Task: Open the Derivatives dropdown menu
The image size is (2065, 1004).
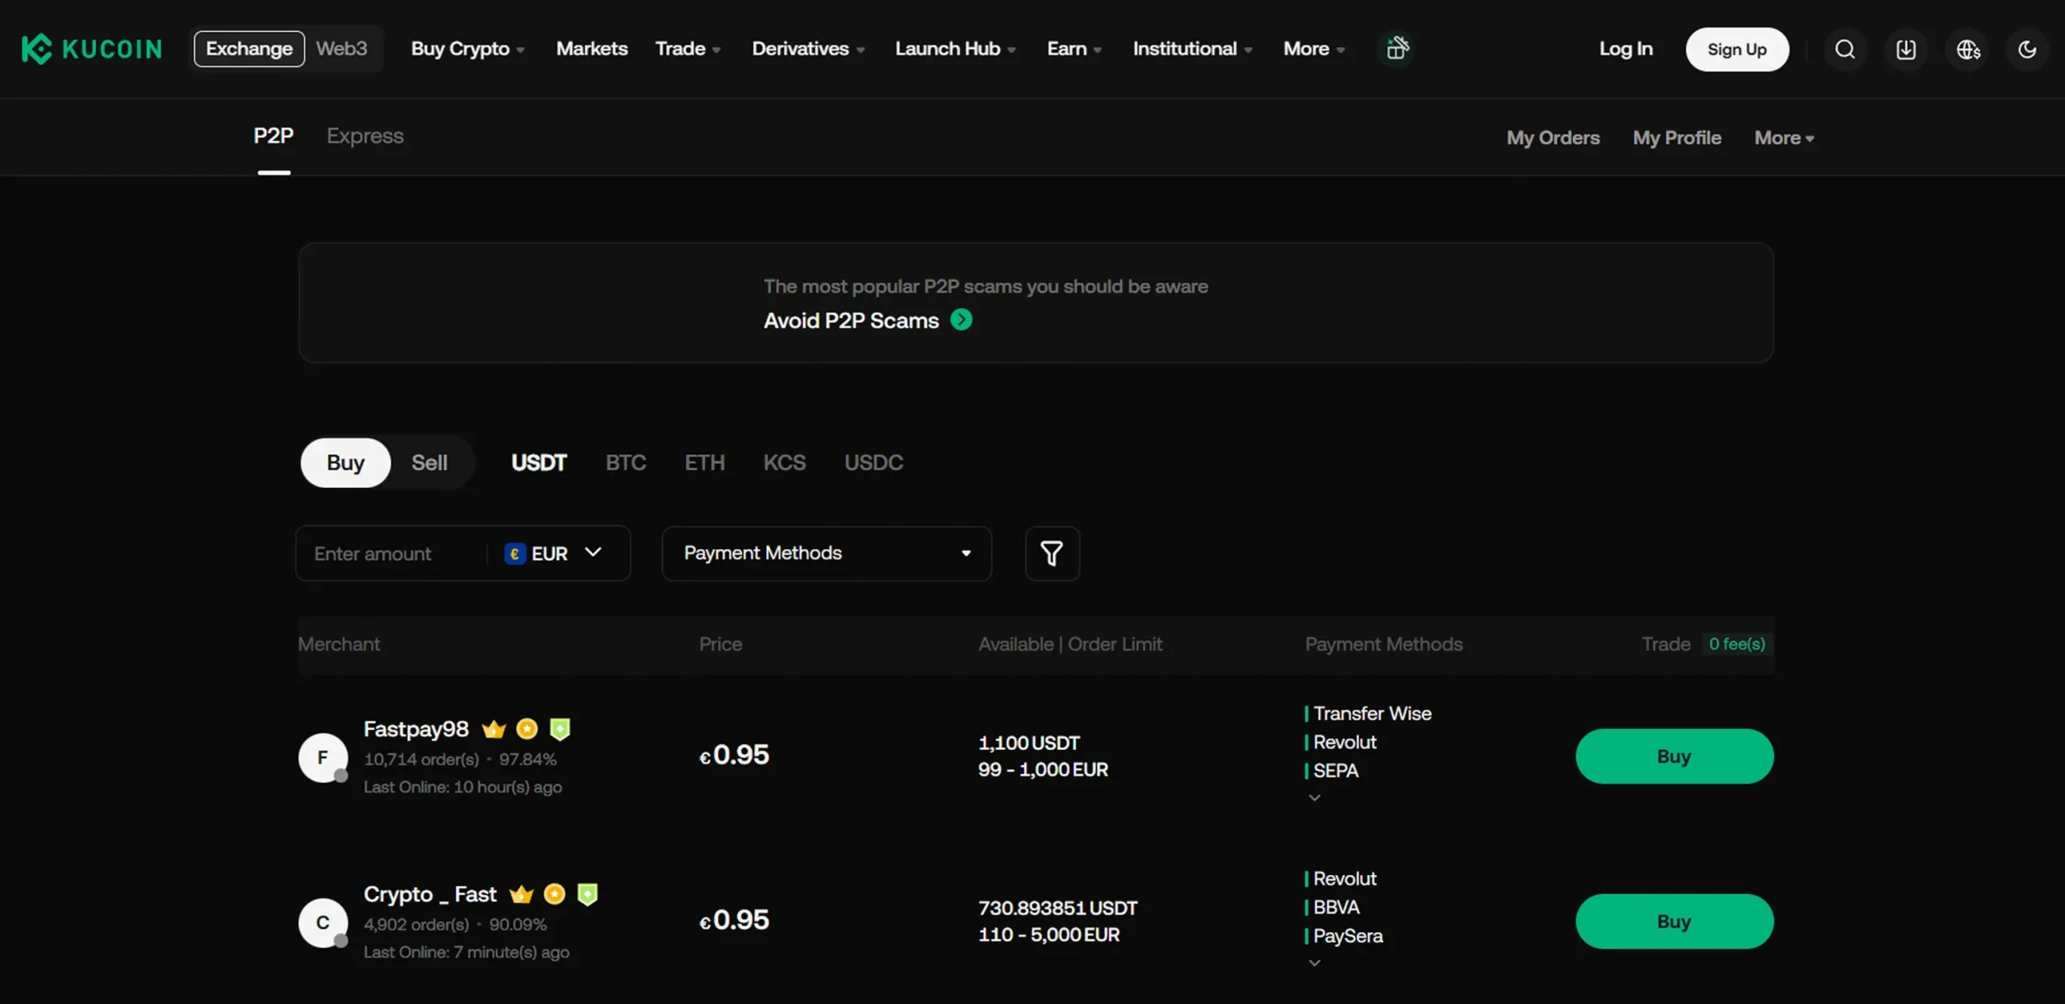Action: click(808, 49)
